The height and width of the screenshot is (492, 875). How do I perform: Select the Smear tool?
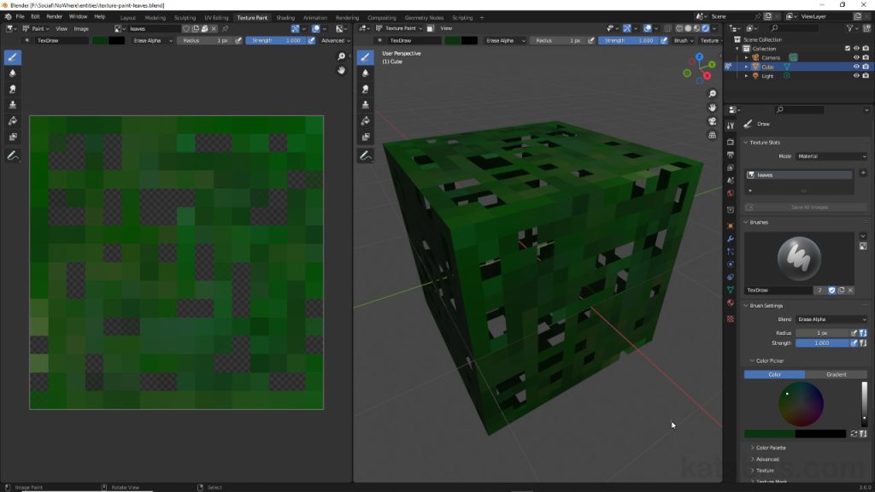(x=11, y=89)
